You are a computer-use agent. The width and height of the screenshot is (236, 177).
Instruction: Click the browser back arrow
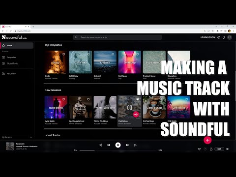point(2,31)
